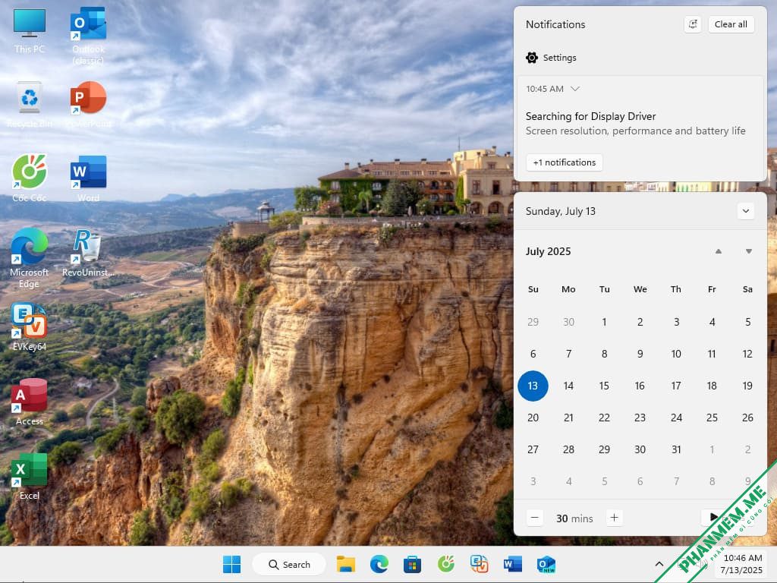This screenshot has height=583, width=777.
Task: Open Word from the taskbar
Action: [x=512, y=564]
